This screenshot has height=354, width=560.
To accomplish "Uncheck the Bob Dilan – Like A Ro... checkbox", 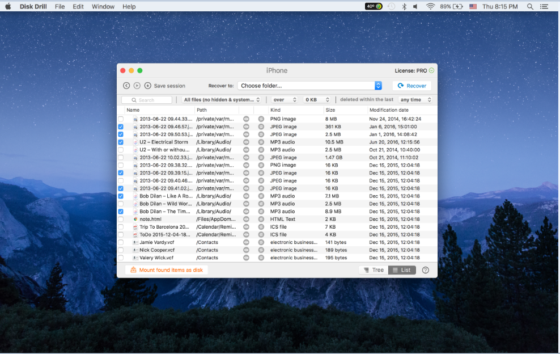I will [x=121, y=196].
